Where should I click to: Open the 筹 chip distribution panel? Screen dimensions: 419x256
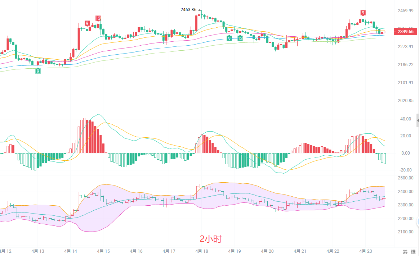(405, 252)
